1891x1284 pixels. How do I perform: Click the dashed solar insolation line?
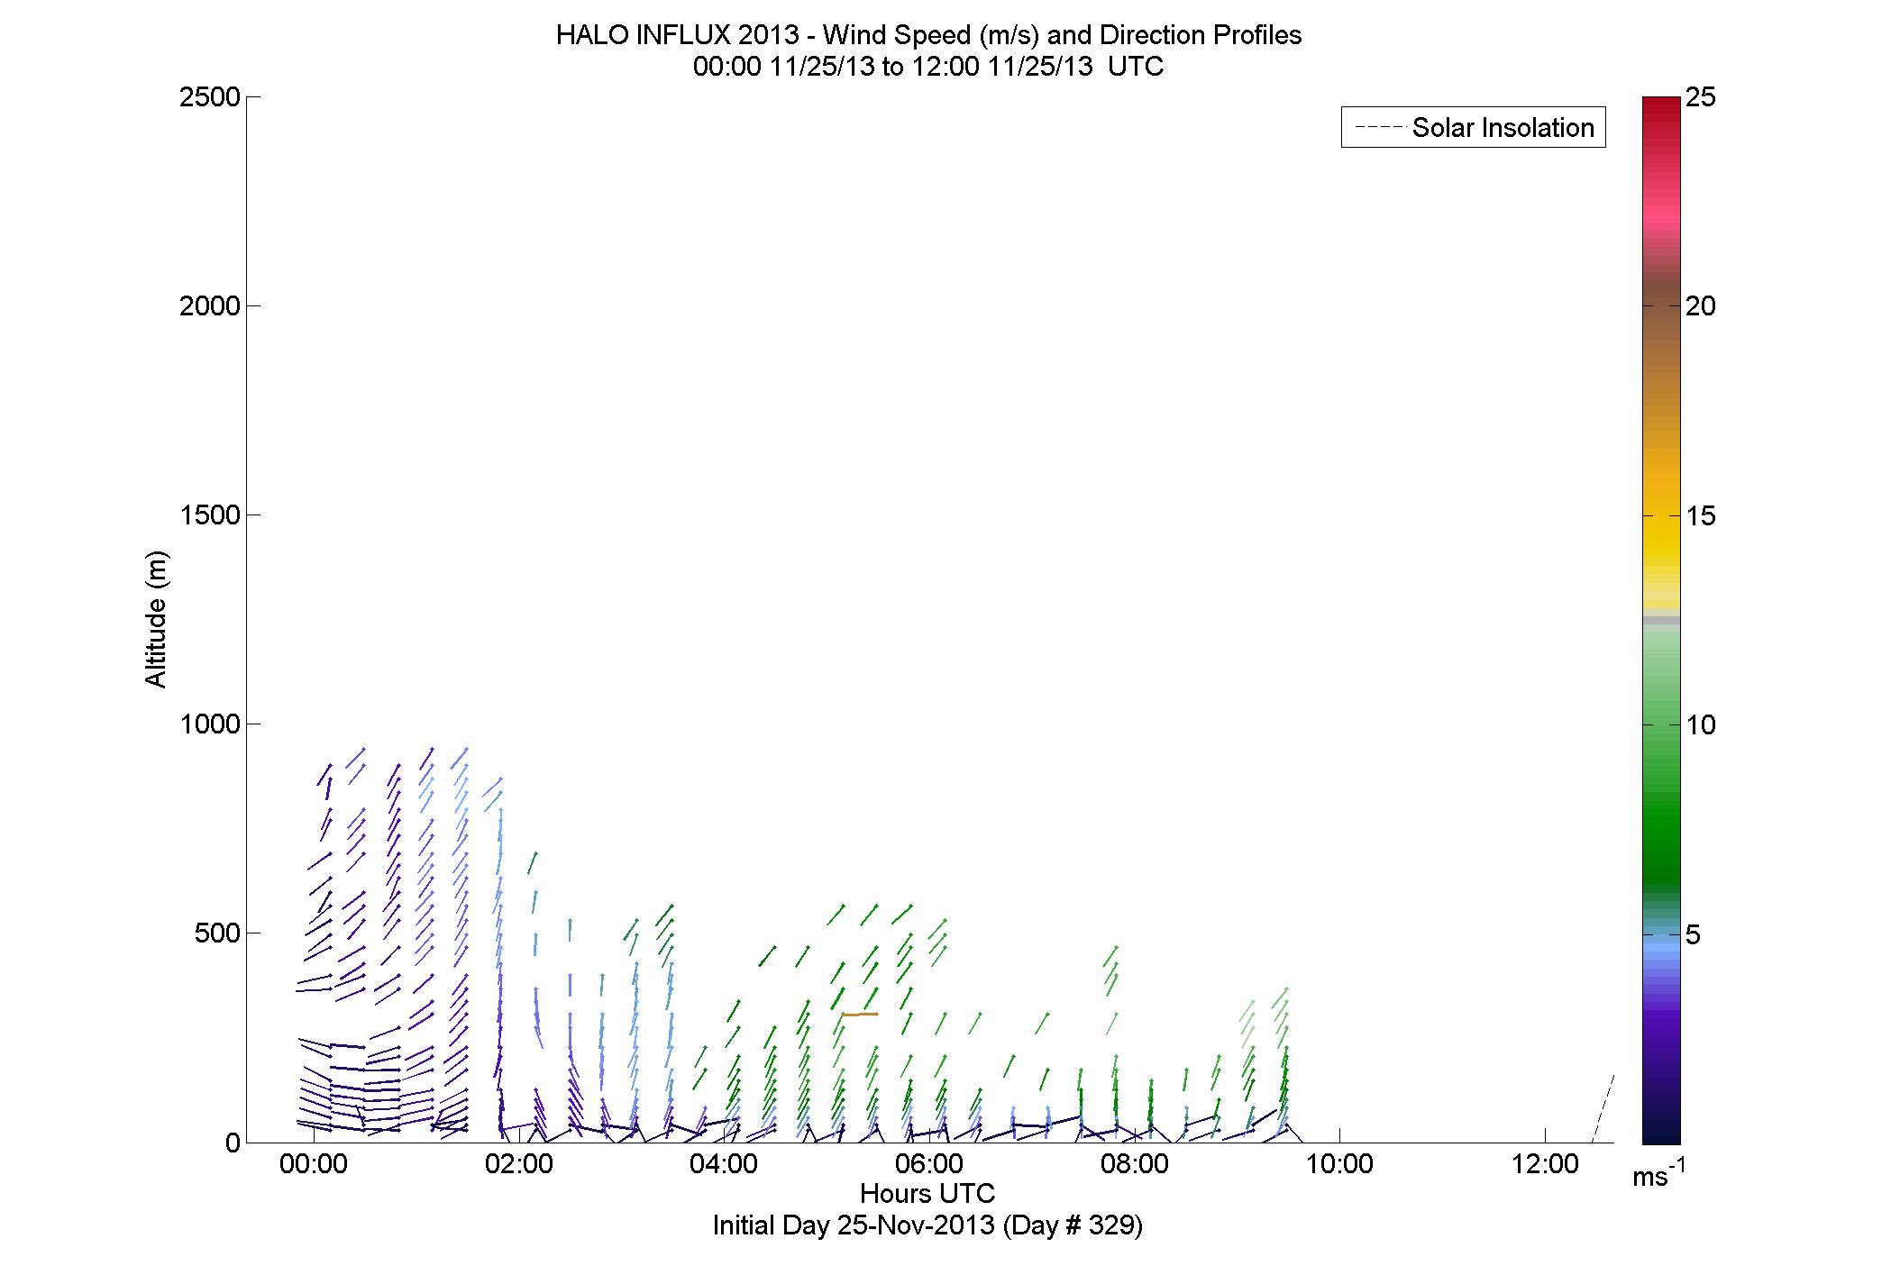click(x=1603, y=1108)
